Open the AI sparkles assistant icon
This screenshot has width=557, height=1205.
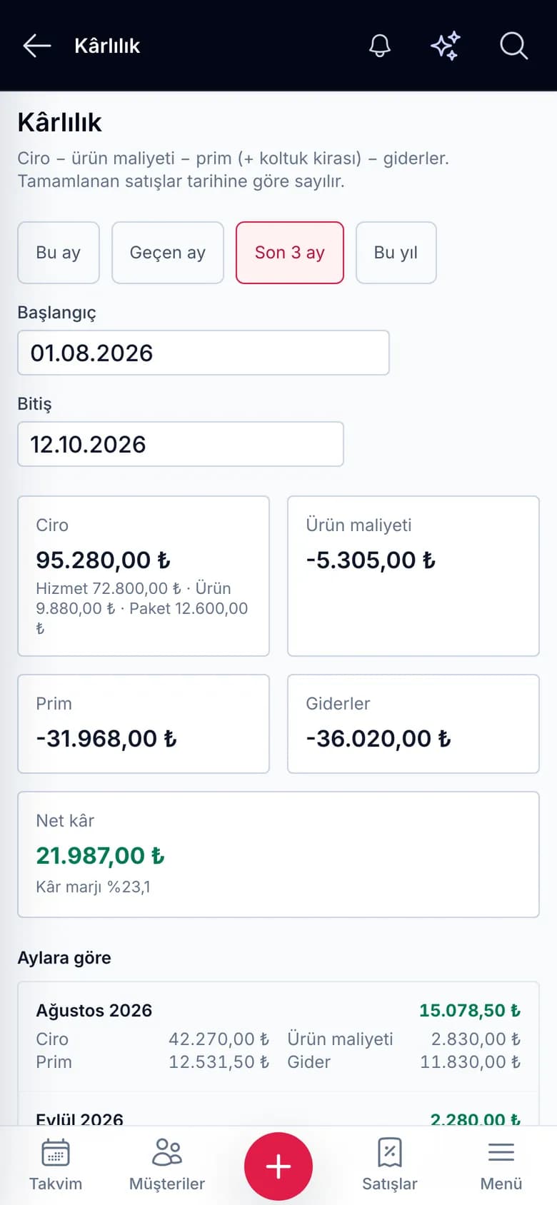(x=446, y=46)
